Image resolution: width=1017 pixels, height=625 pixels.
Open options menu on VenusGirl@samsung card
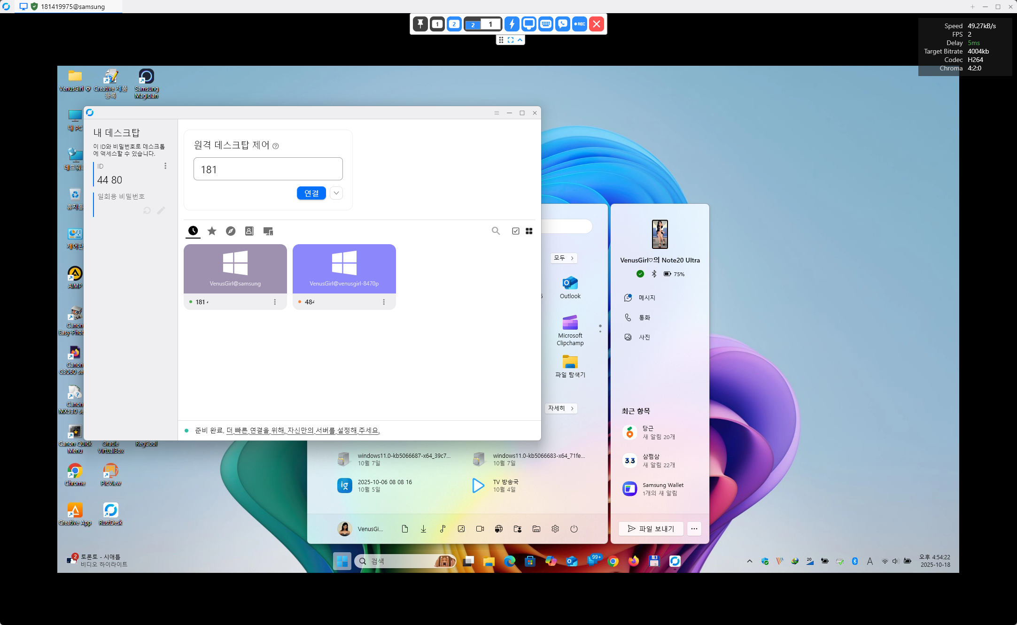point(275,302)
